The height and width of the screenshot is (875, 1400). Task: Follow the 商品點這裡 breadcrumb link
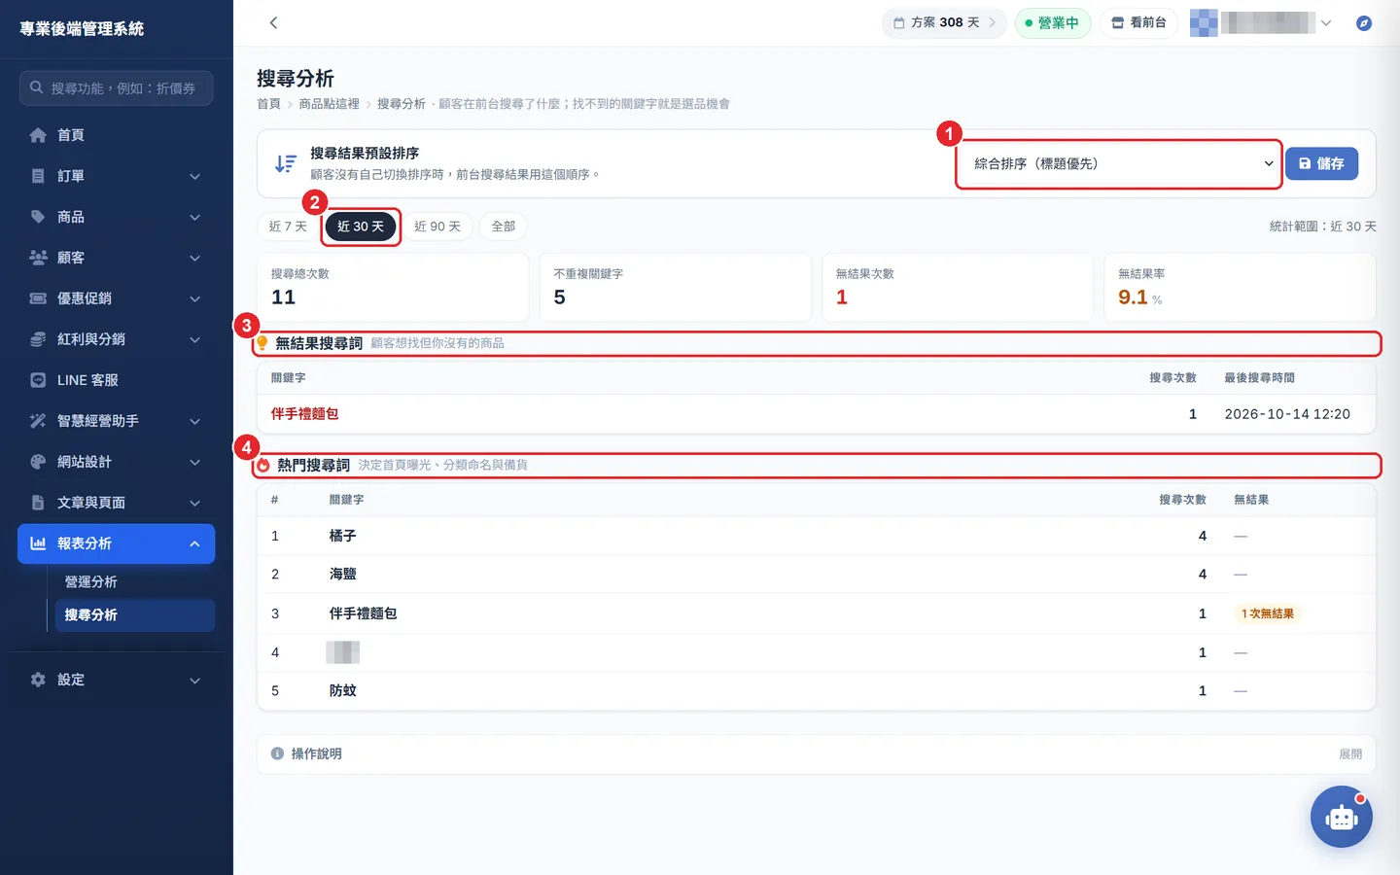[x=329, y=104]
